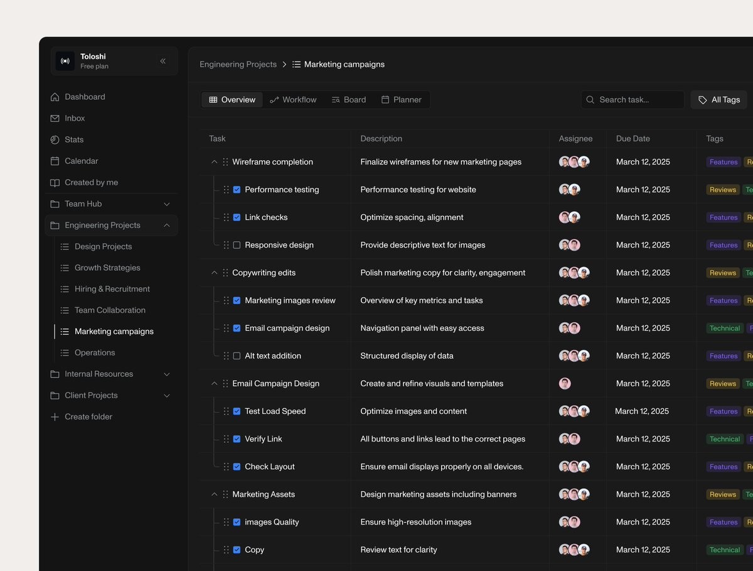This screenshot has width=753, height=571.
Task: Click the Calendar icon in the sidebar
Action: (55, 161)
